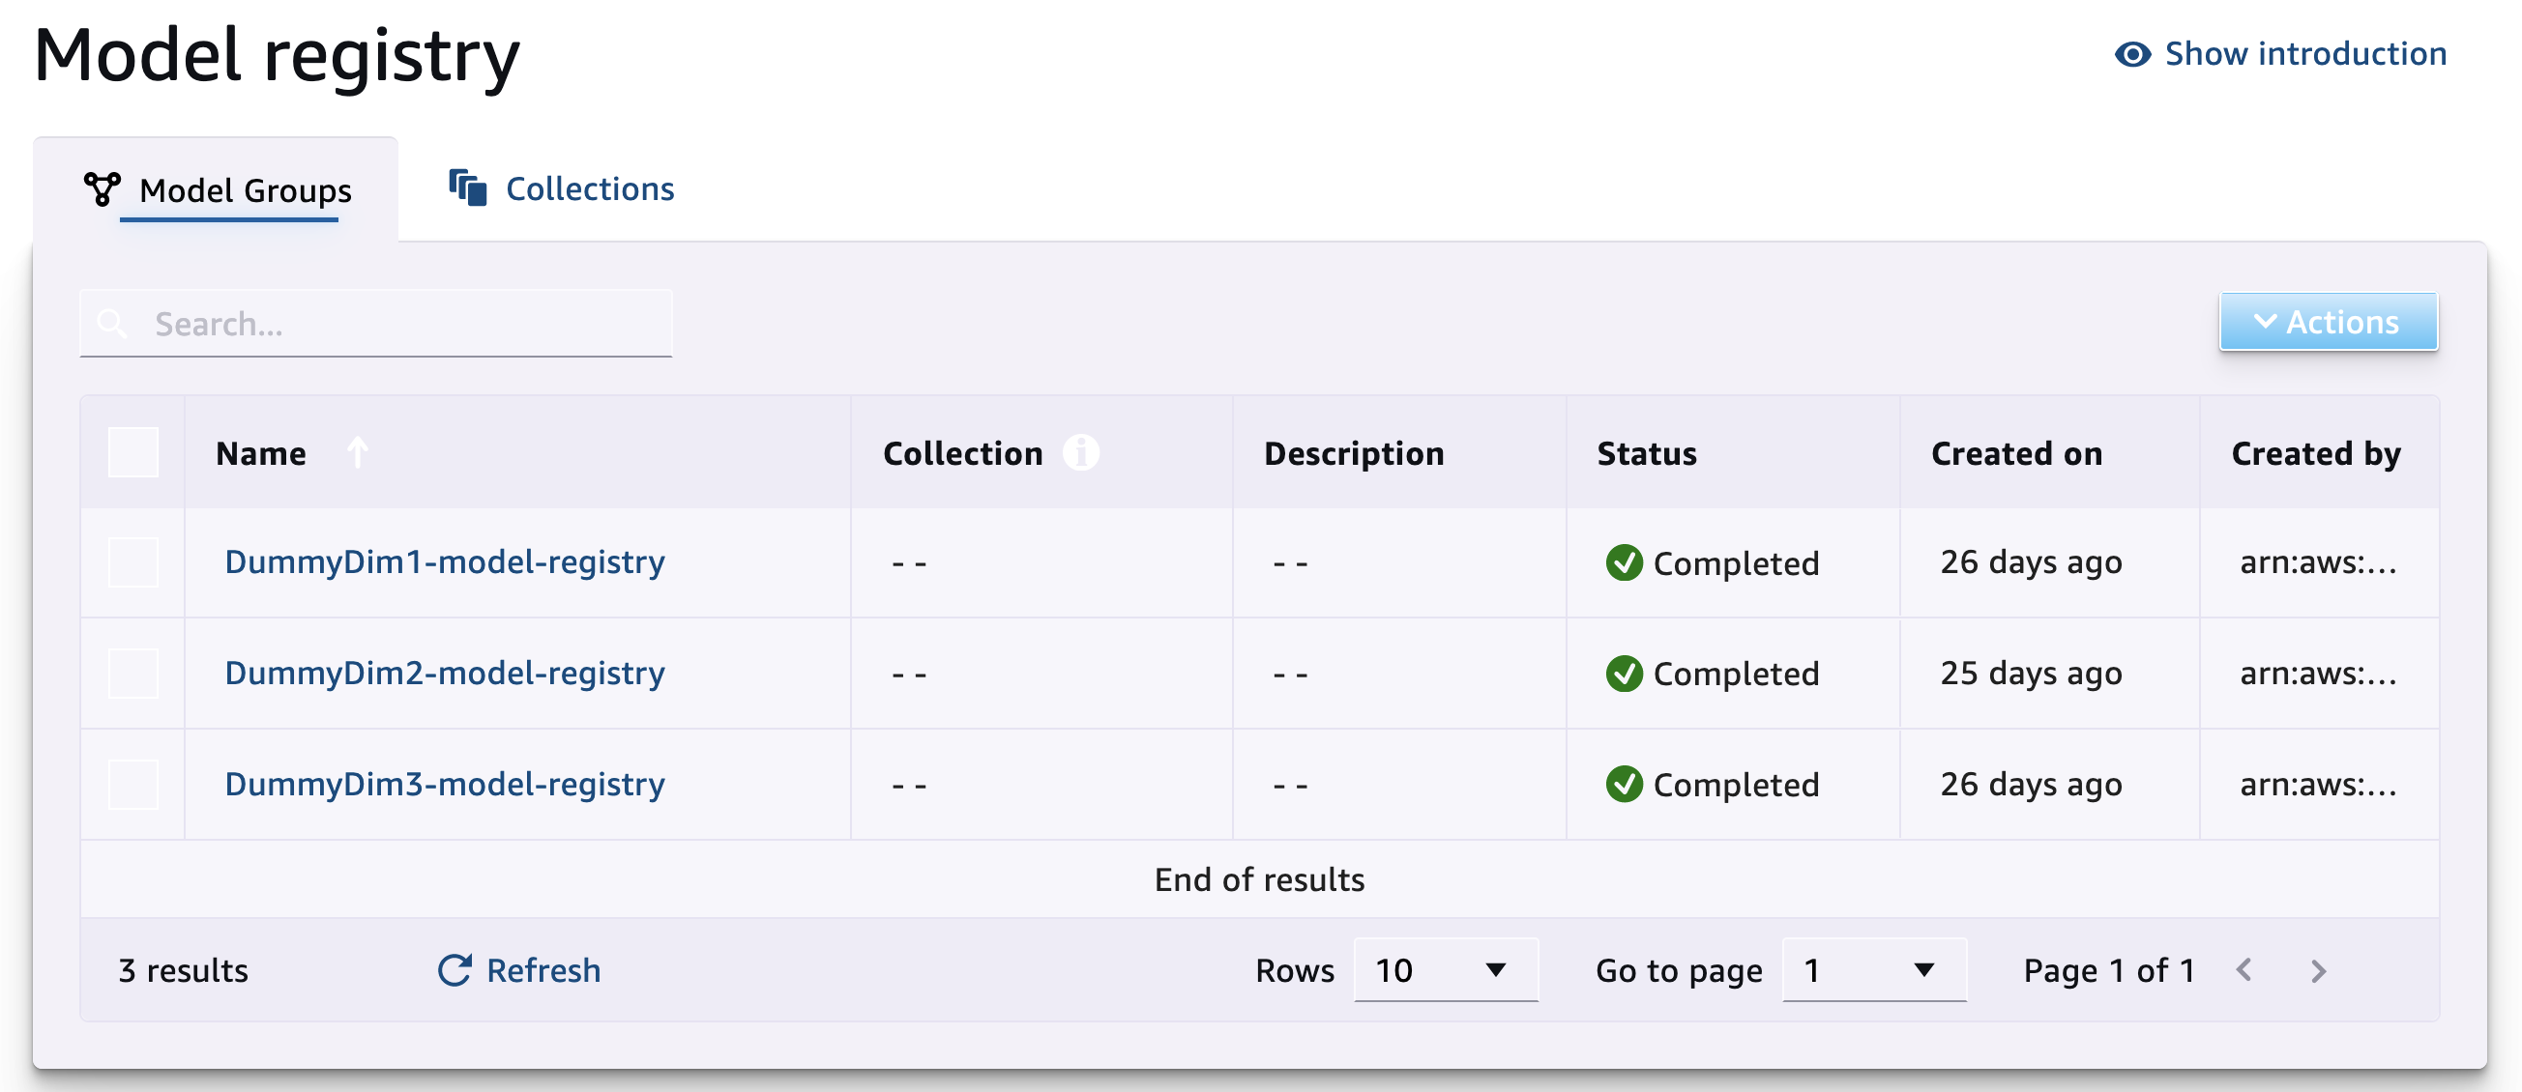The image size is (2522, 1092).
Task: Open the Rows per page dropdown
Action: [x=1444, y=969]
